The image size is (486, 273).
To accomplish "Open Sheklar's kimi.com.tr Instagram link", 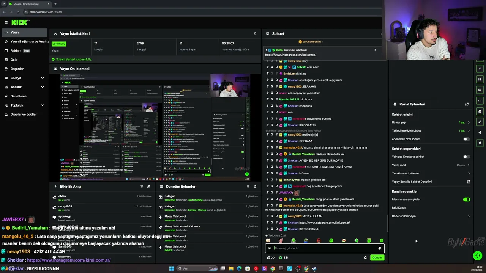I will (x=324, y=223).
